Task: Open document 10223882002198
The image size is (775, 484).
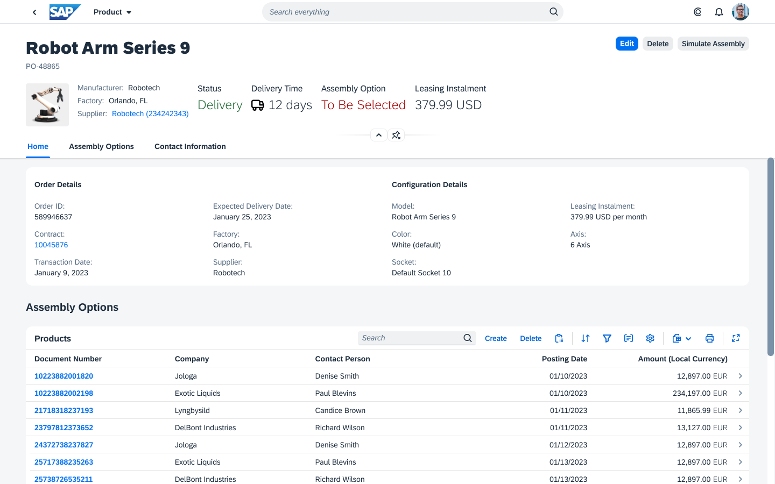Action: (x=64, y=393)
